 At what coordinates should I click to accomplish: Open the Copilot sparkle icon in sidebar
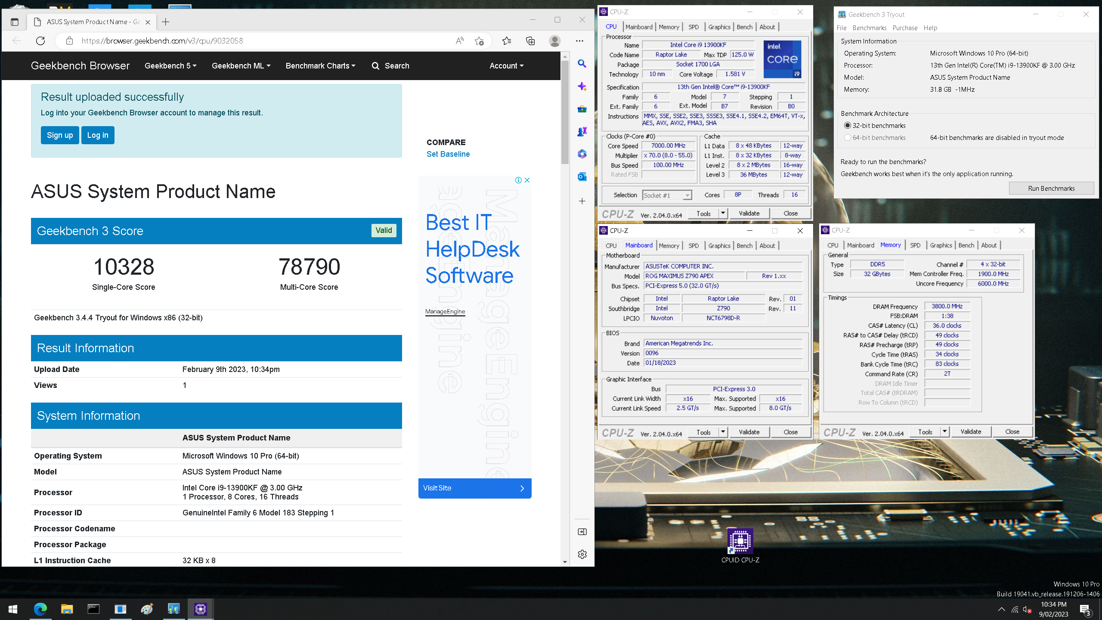point(582,87)
